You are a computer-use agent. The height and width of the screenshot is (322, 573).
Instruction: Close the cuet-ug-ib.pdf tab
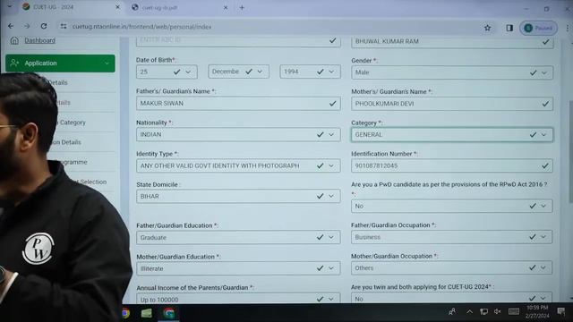pyautogui.click(x=226, y=7)
